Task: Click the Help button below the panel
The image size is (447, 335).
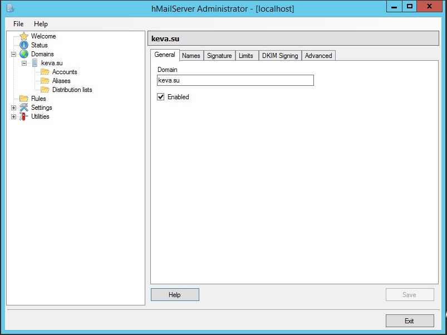Action: click(x=175, y=294)
